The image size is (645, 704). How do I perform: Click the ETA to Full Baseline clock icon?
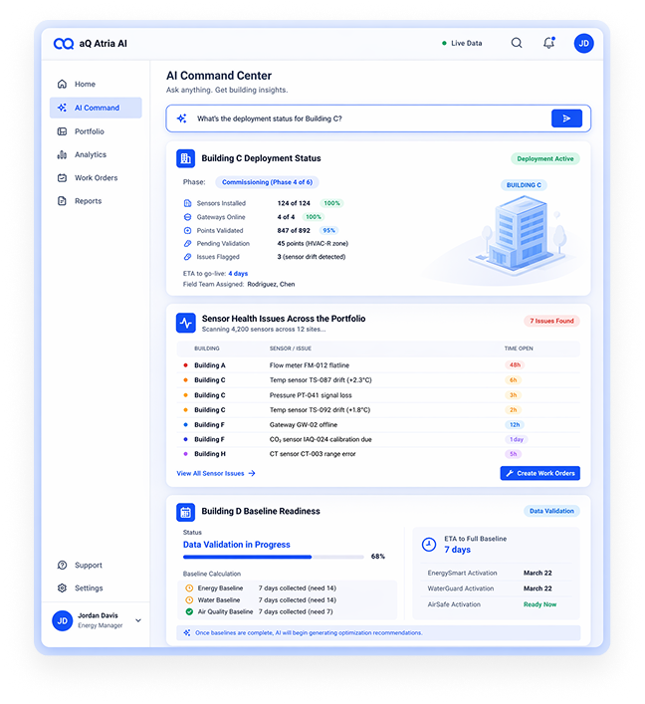click(x=429, y=544)
